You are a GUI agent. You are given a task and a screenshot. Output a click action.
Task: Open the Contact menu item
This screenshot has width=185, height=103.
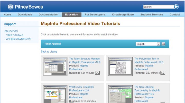pyautogui.click(x=175, y=14)
